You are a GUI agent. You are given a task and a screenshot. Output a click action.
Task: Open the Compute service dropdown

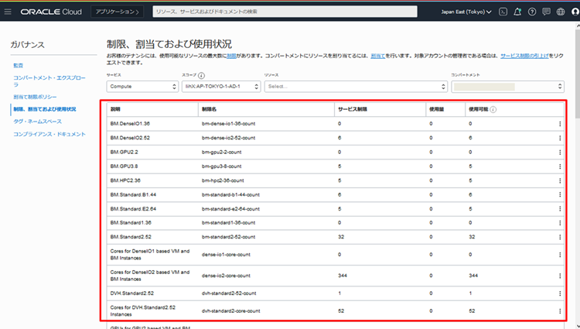point(141,86)
